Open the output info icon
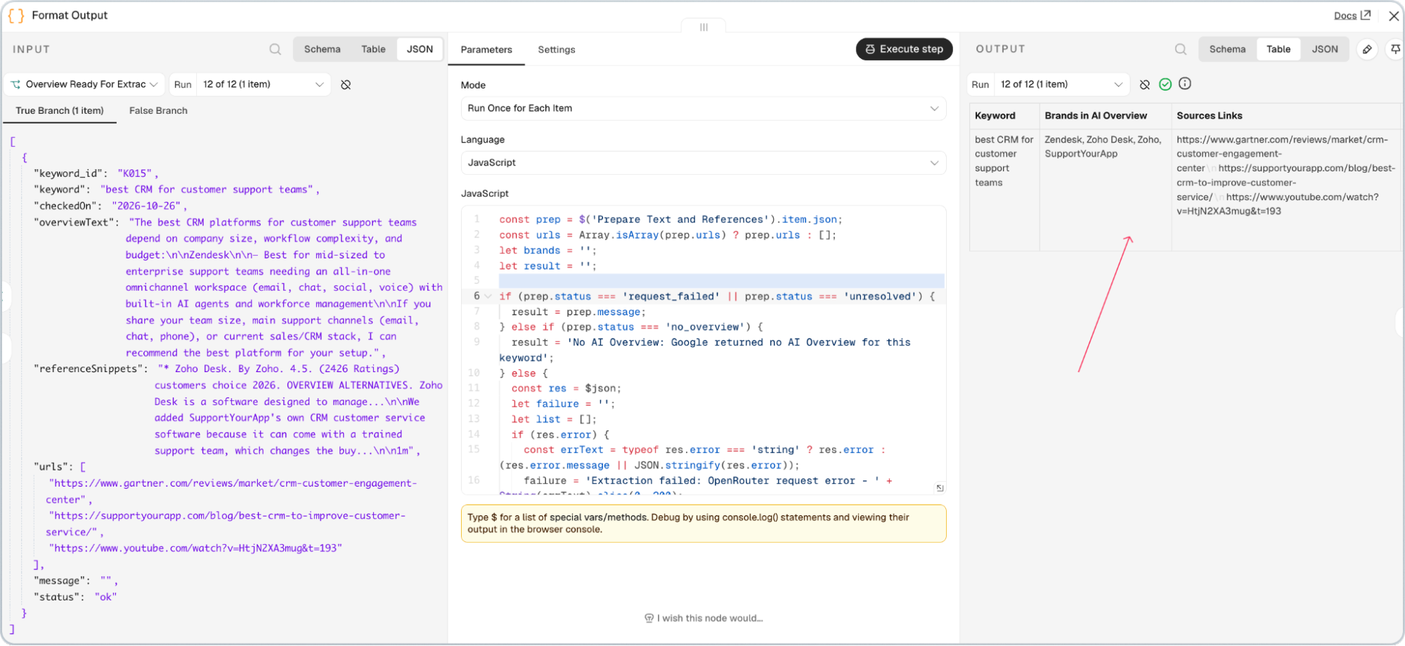The width and height of the screenshot is (1405, 646). (x=1185, y=84)
